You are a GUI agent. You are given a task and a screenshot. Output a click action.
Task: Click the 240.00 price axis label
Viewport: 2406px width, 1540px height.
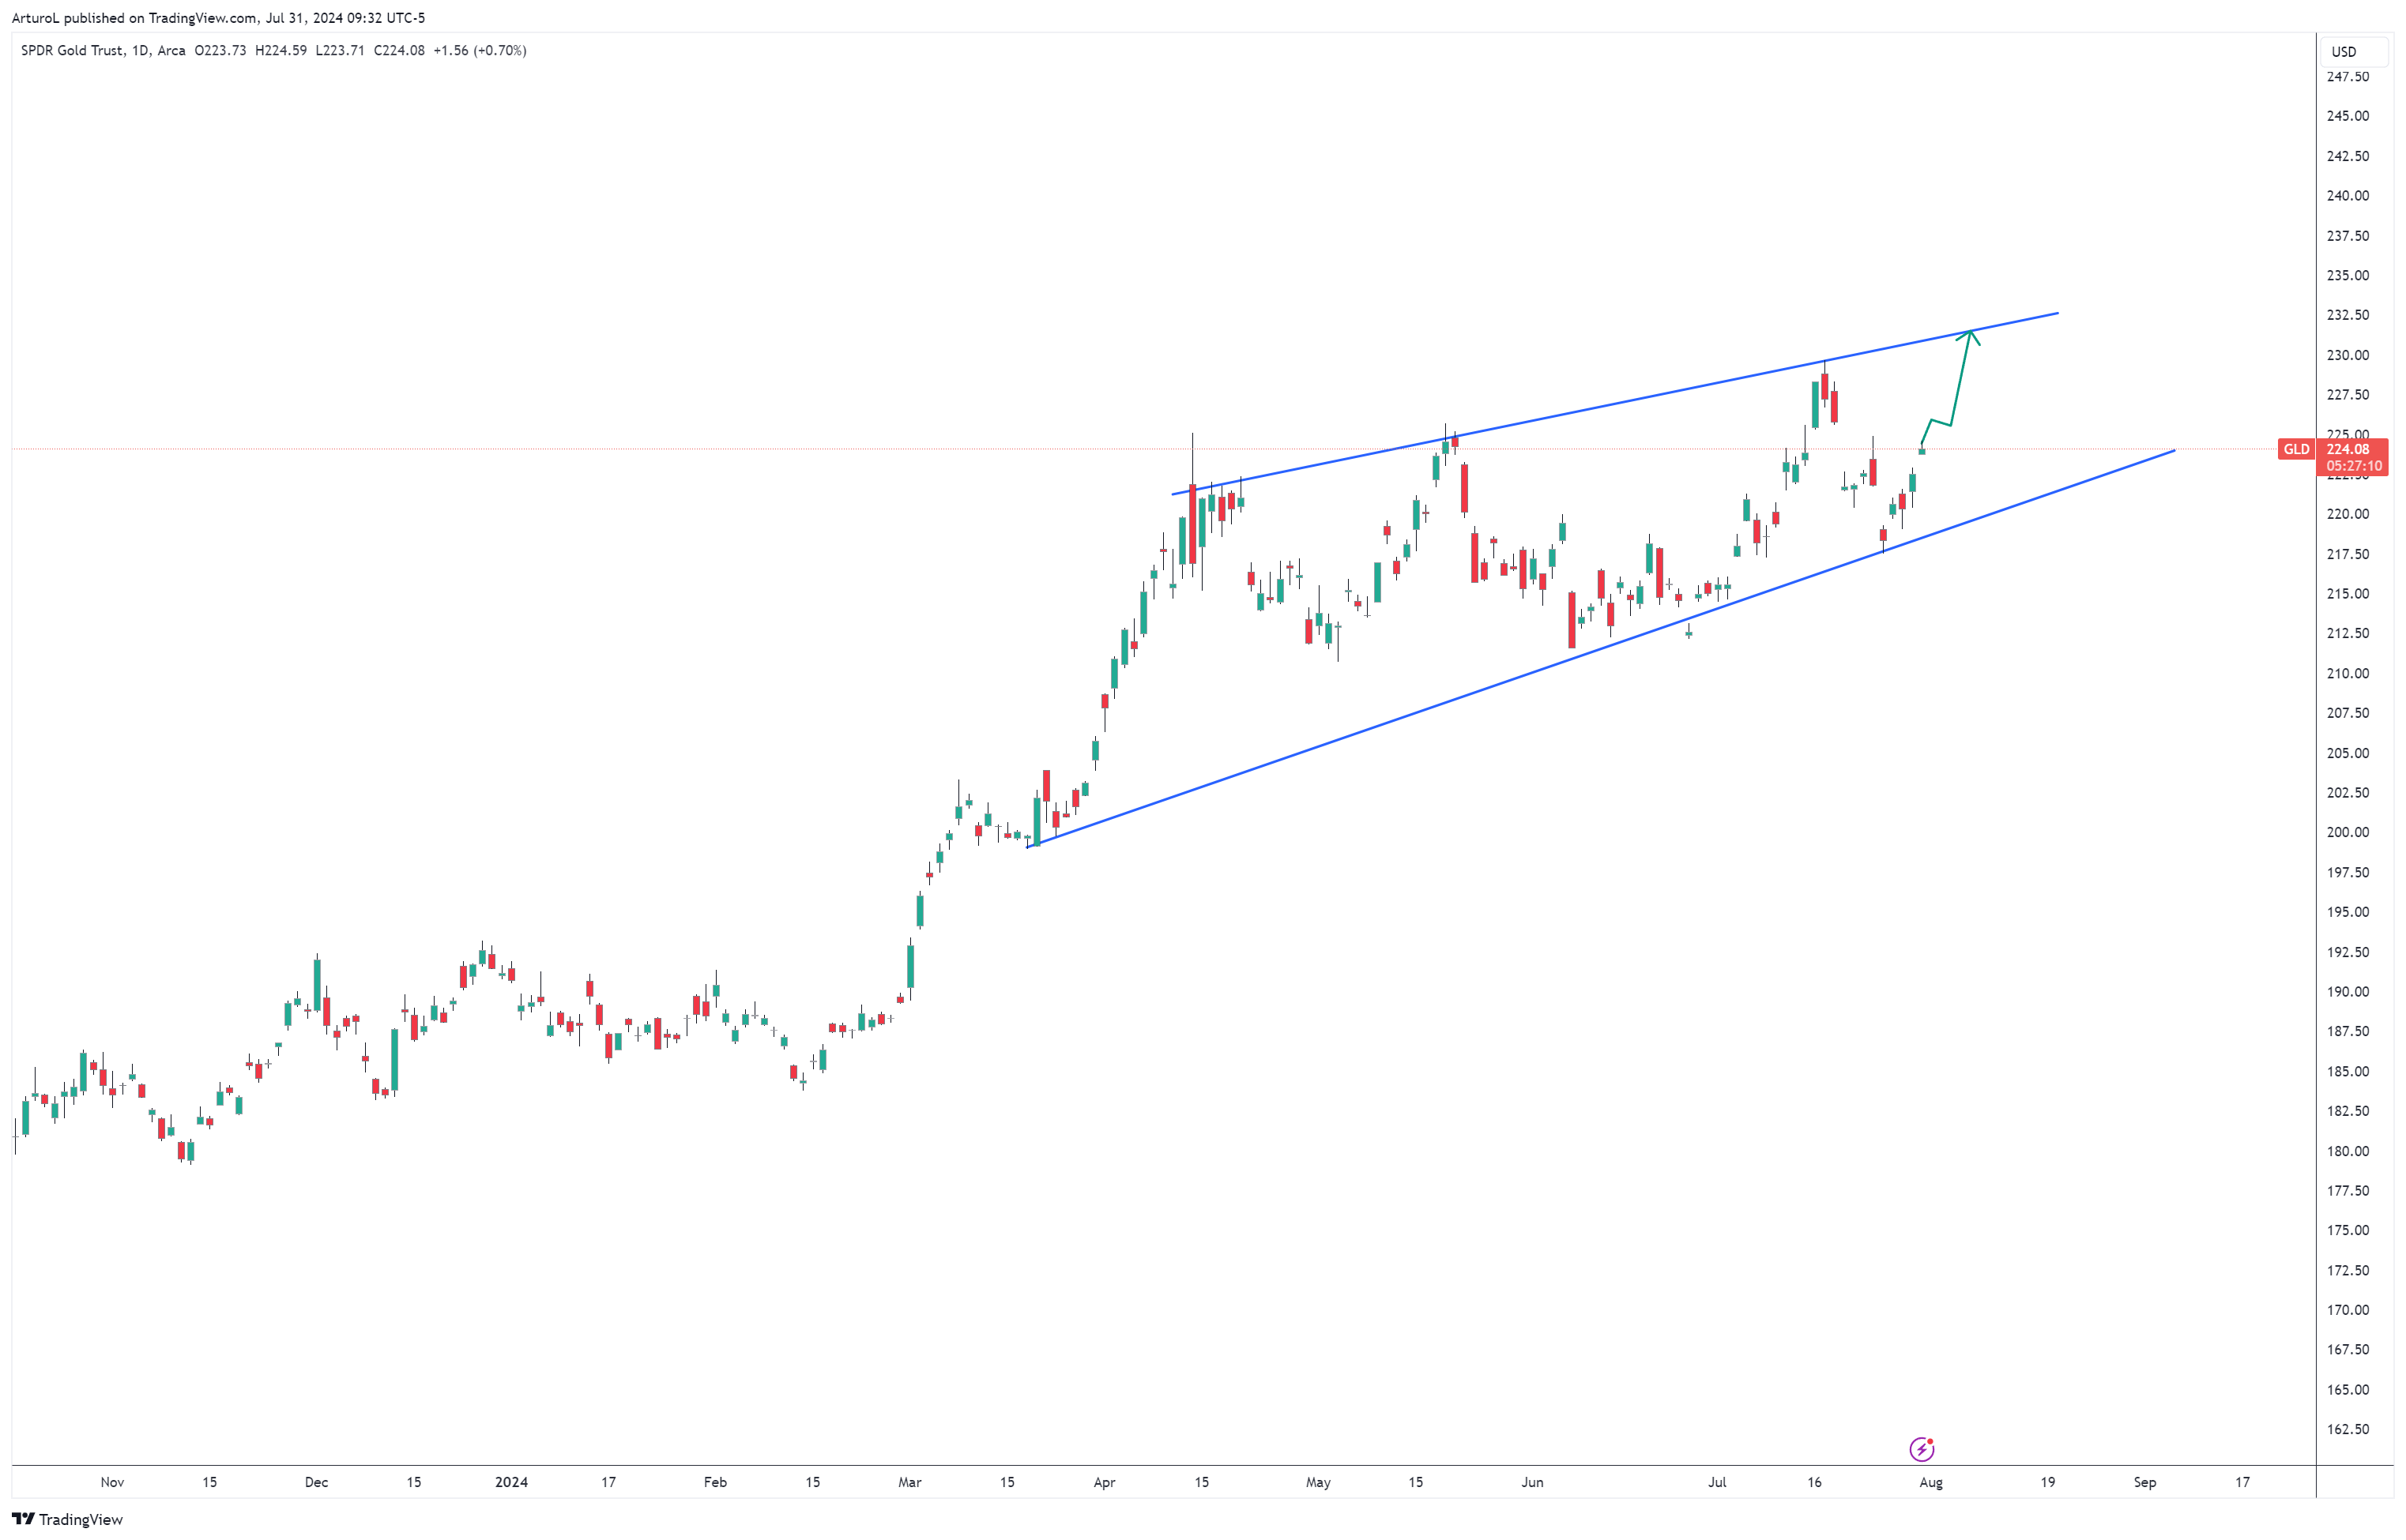2347,196
